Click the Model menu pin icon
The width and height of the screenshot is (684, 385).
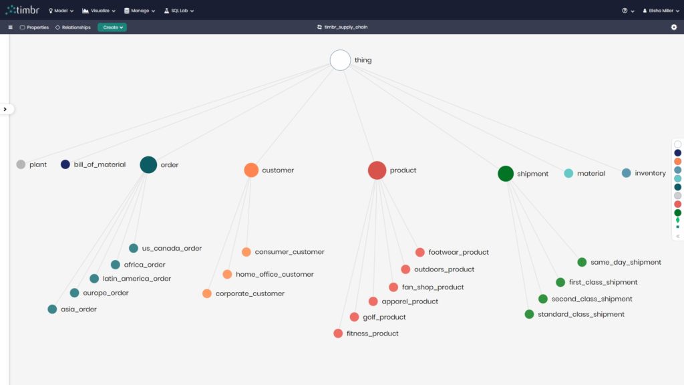click(51, 10)
